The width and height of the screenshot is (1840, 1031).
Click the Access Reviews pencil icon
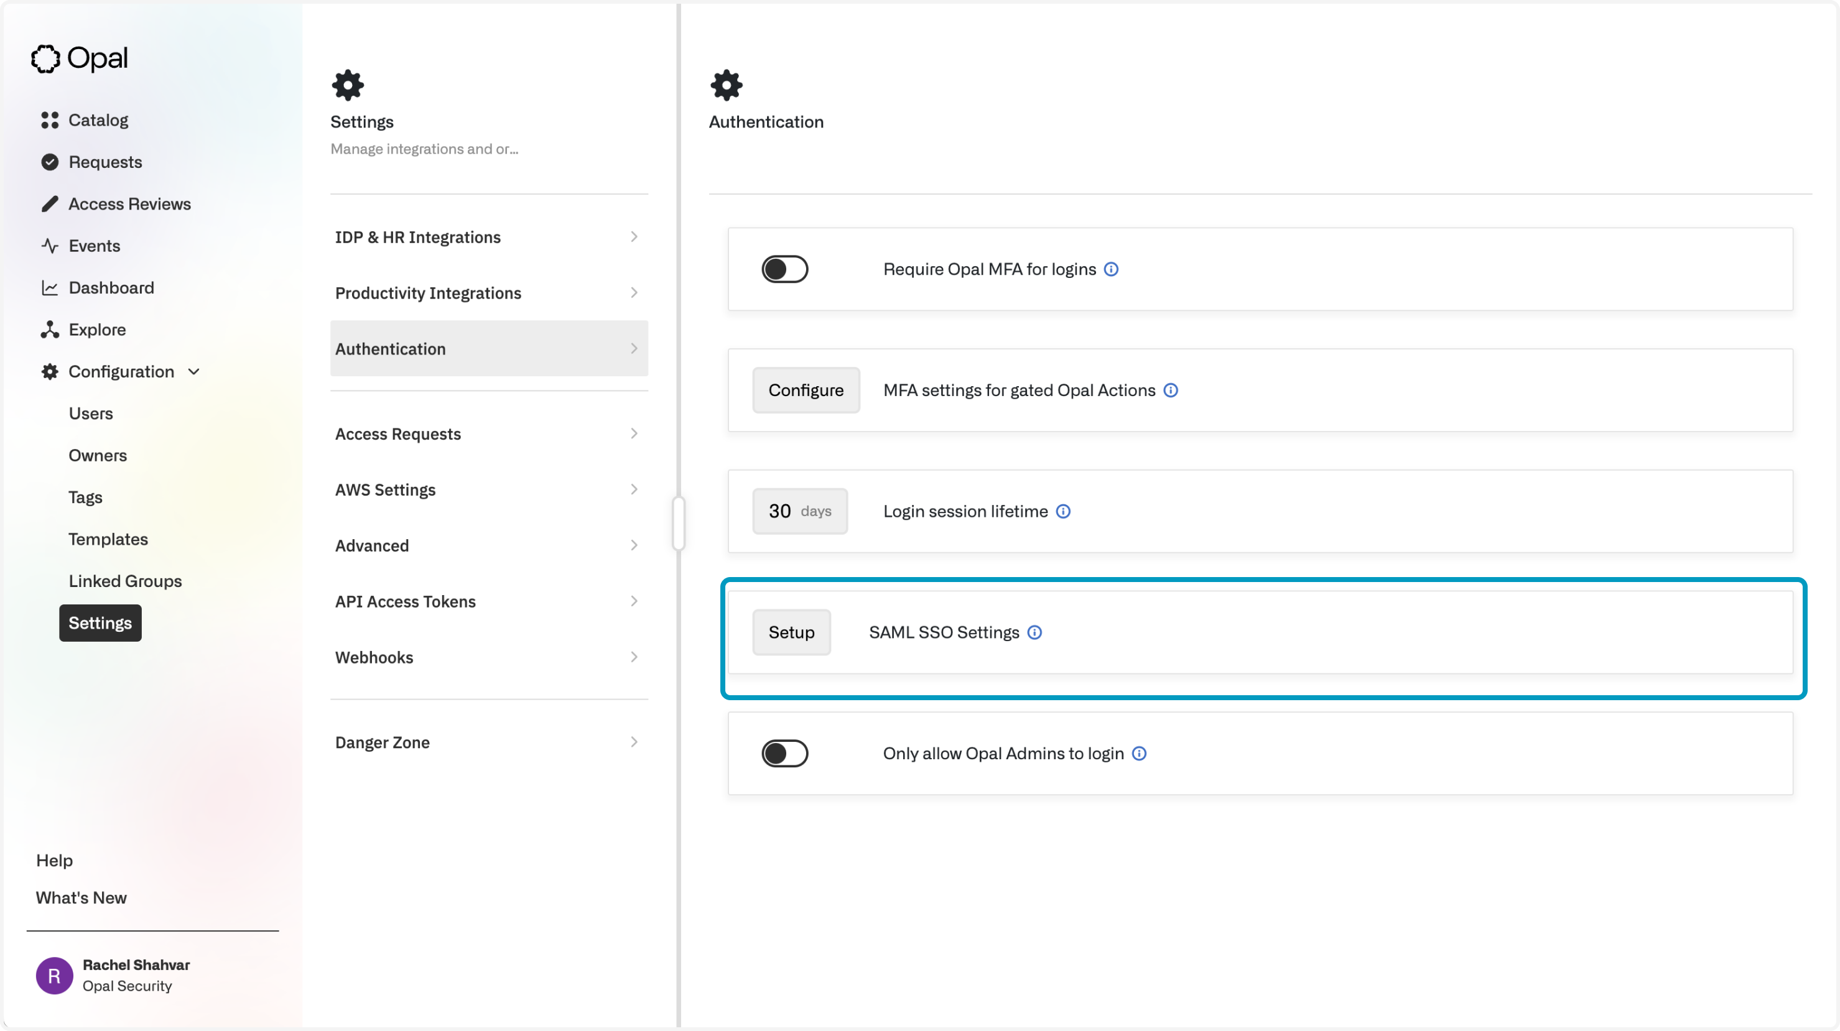coord(49,204)
